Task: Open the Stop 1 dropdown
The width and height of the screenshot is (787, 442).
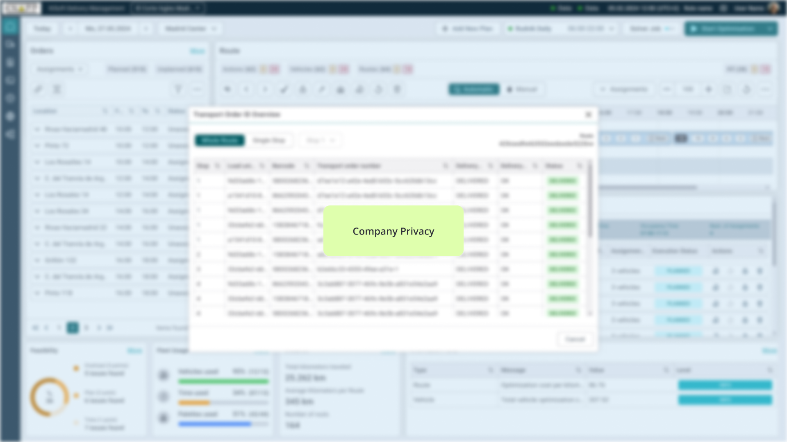Action: 321,140
